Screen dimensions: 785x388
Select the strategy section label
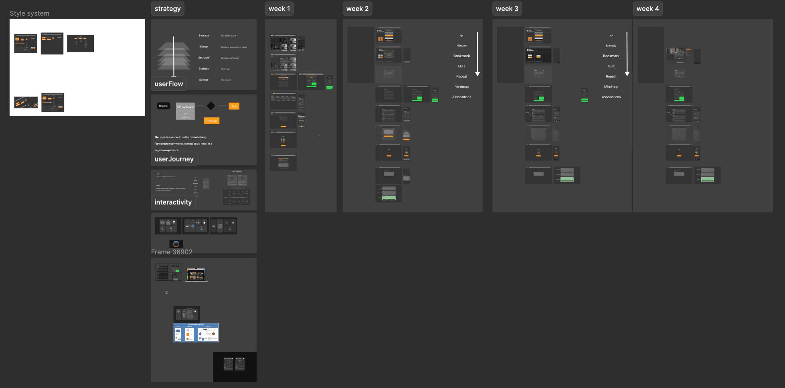pos(168,9)
